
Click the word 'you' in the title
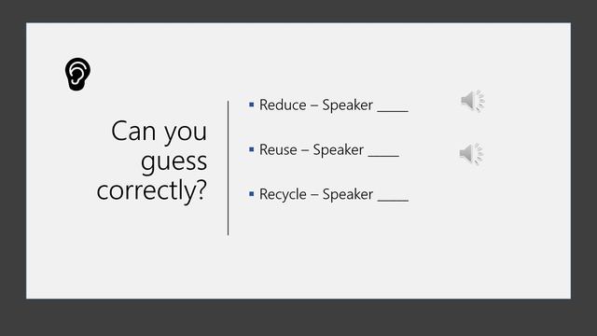186,134
